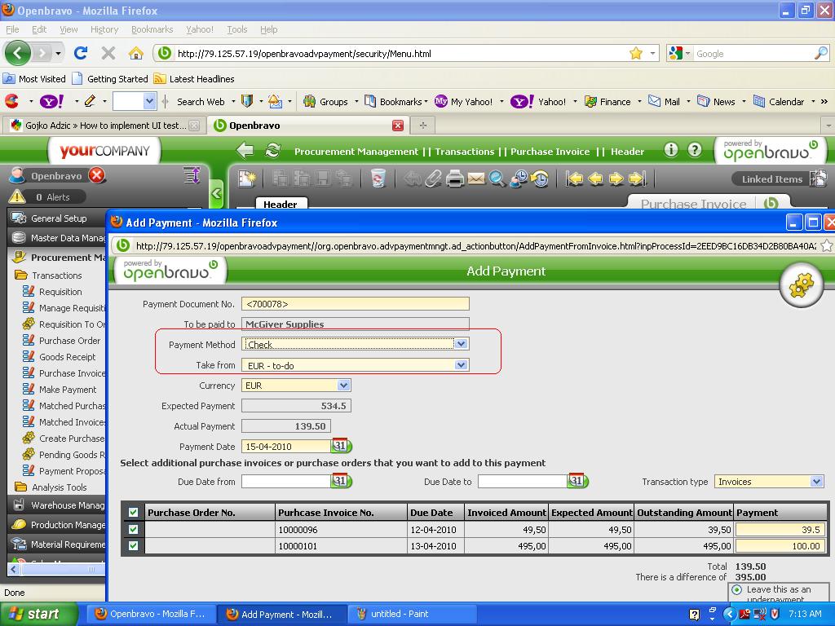This screenshot has height=626, width=835.
Task: Click Most Visited bookmark
Action: pyautogui.click(x=34, y=79)
